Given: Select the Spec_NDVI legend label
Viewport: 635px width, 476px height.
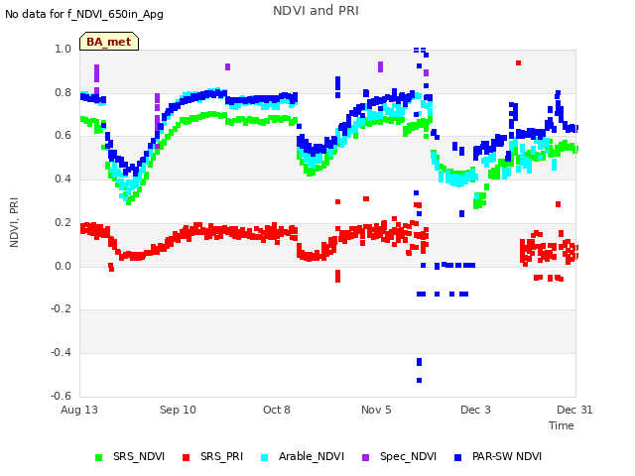Looking at the screenshot, I should coord(408,456).
